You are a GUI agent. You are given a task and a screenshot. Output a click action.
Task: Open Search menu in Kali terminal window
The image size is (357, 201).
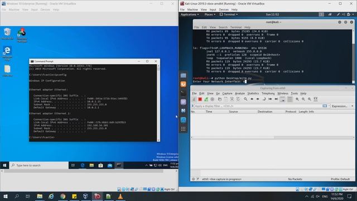pos(223,27)
